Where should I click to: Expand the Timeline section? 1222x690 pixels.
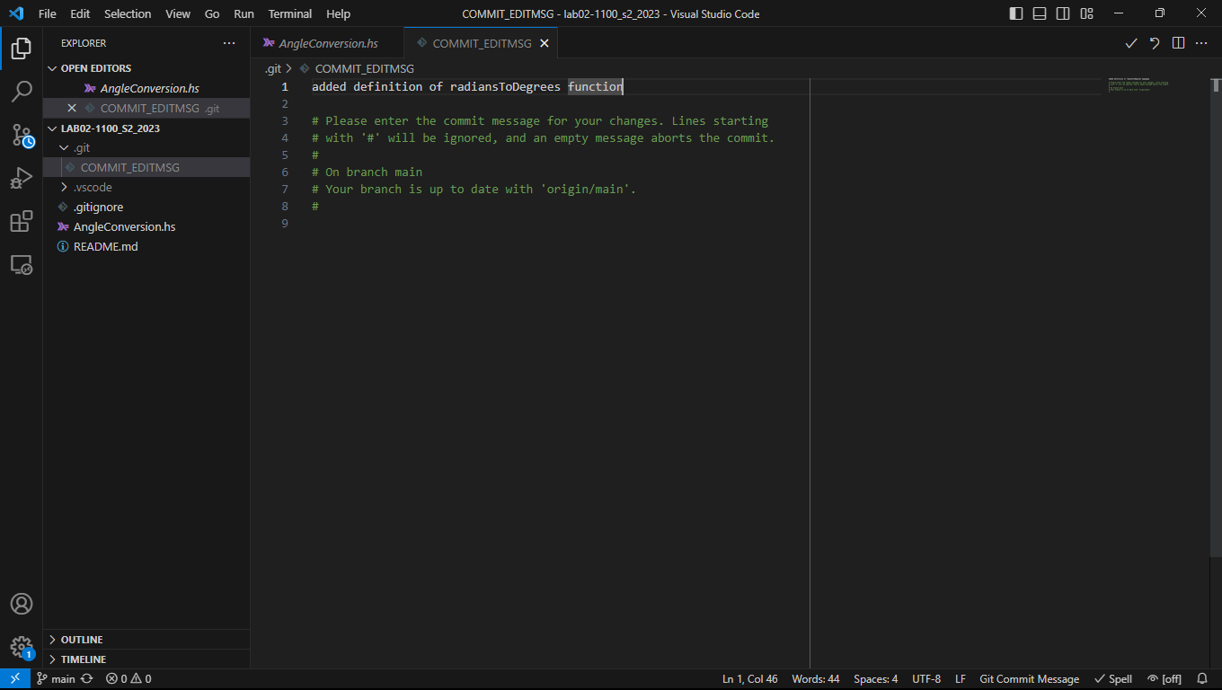click(146, 659)
